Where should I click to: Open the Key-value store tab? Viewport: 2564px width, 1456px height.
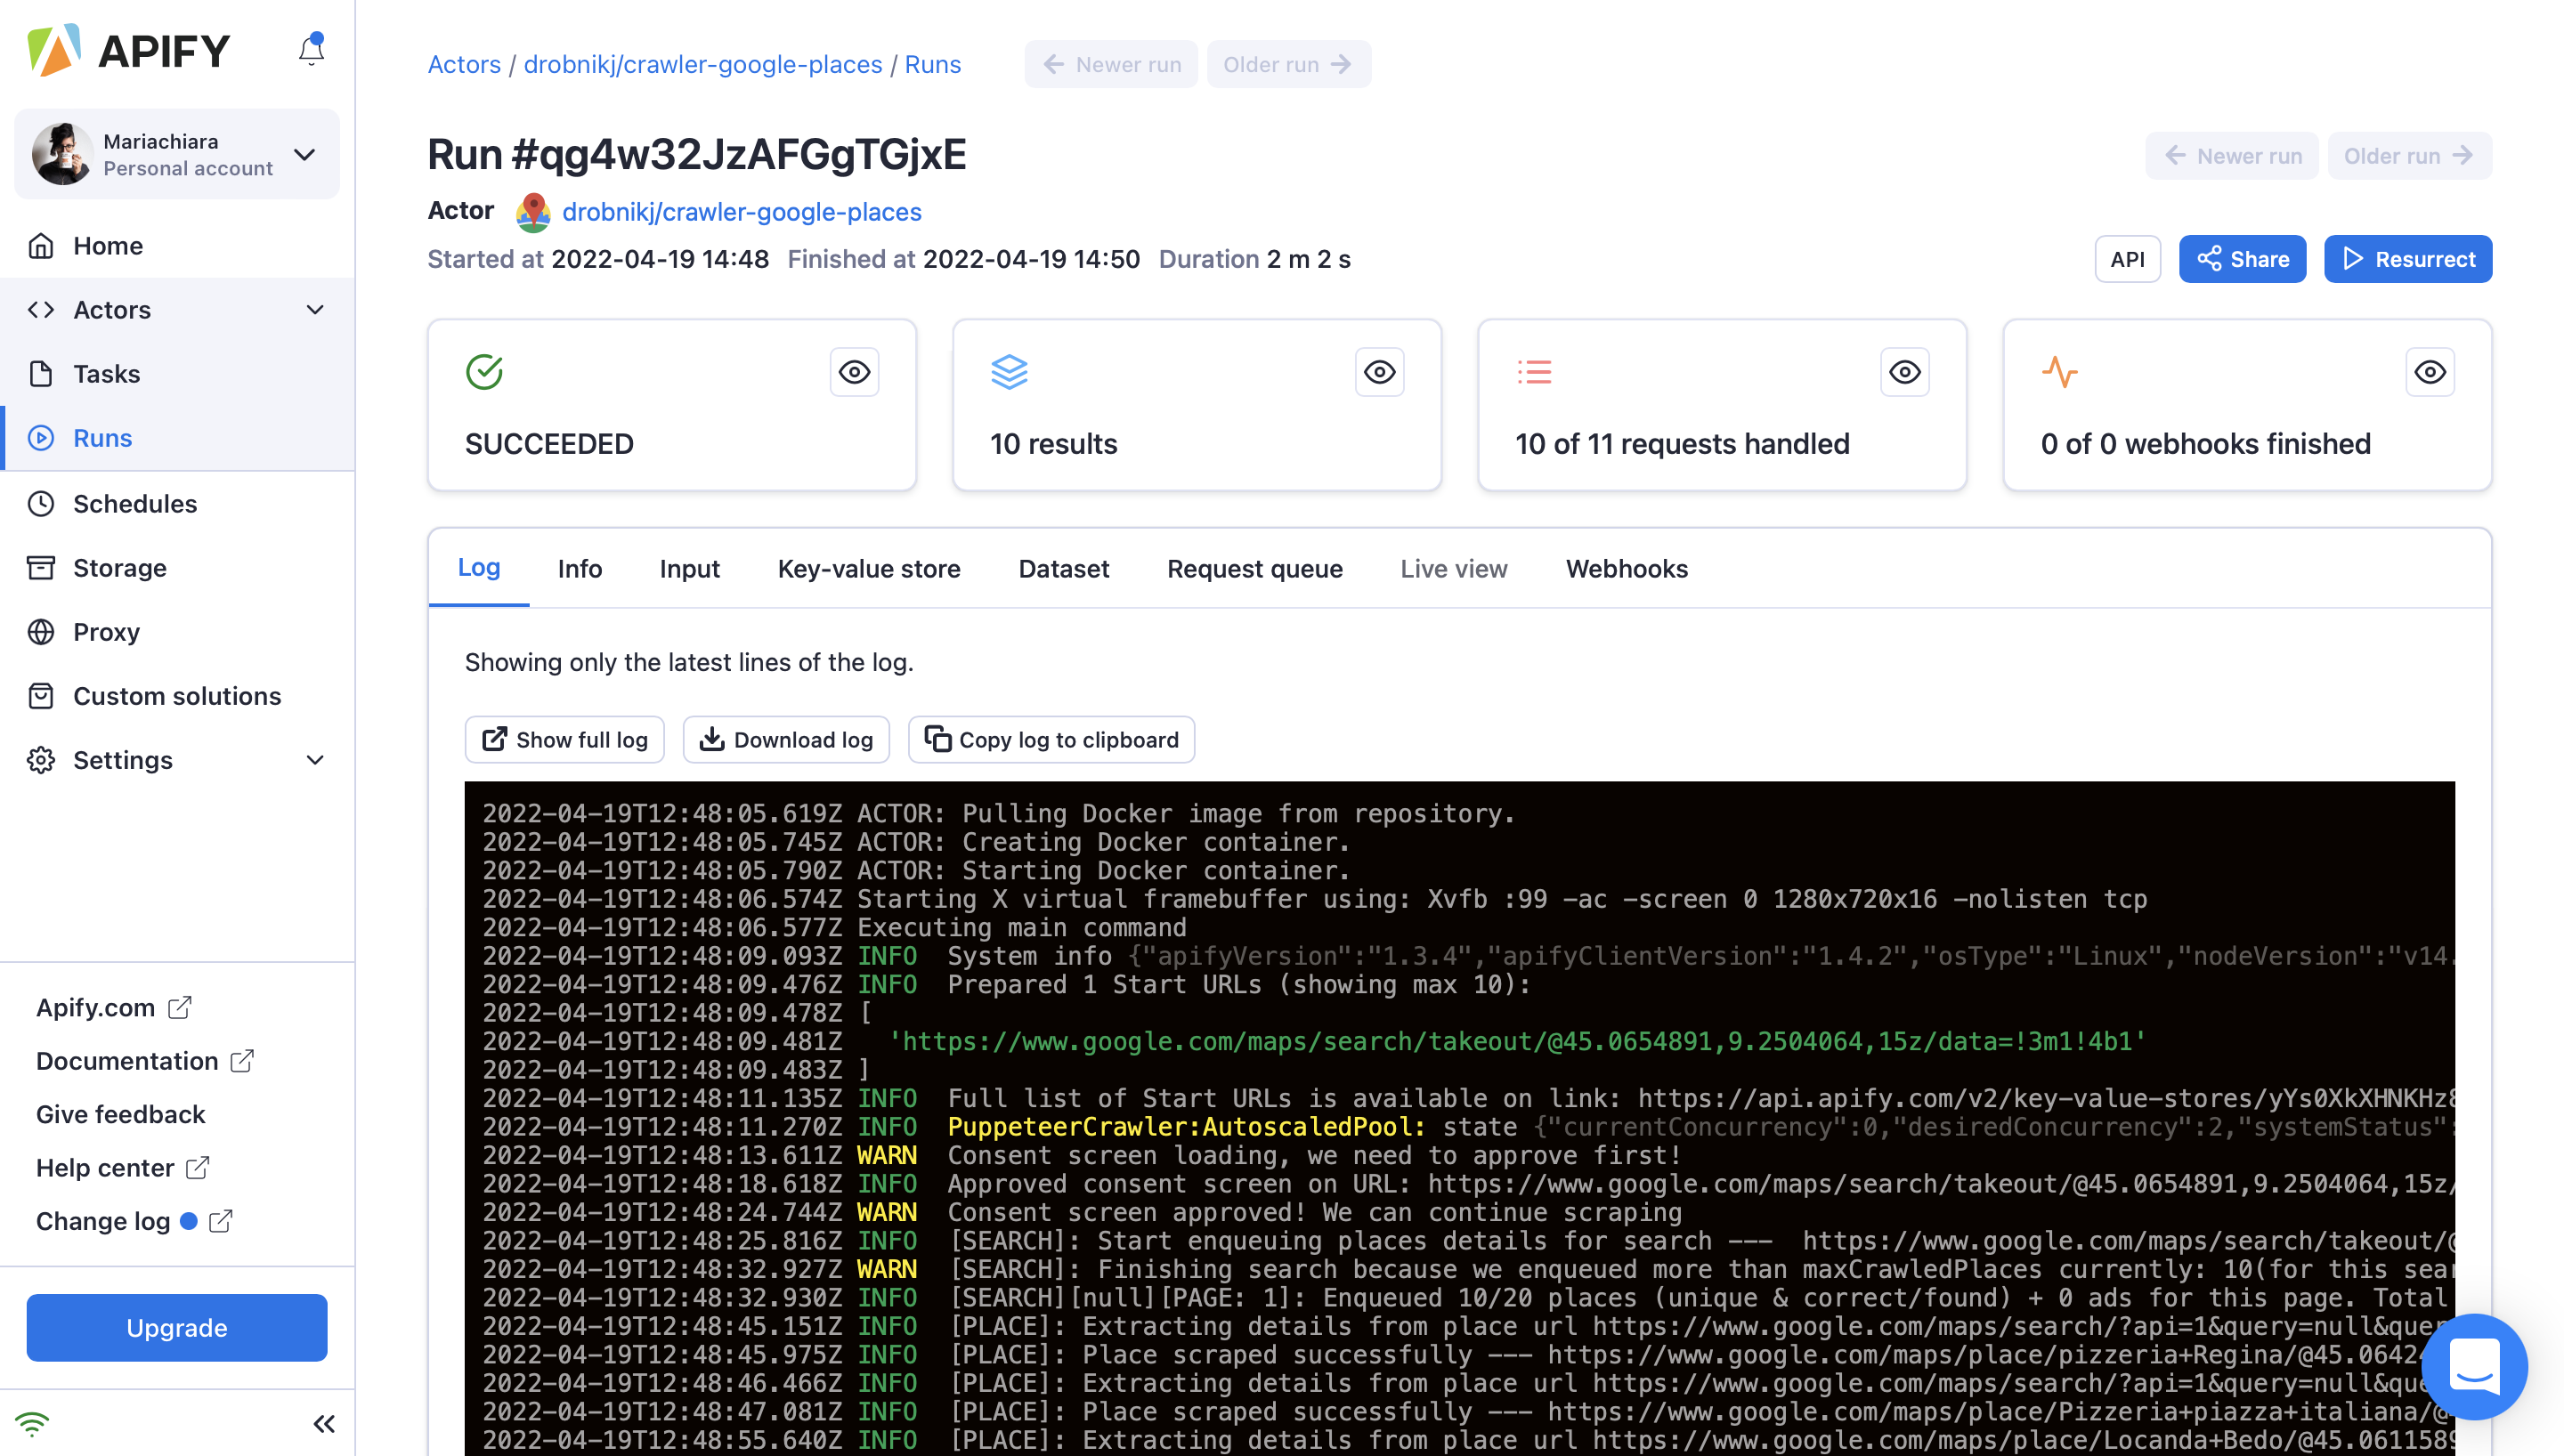pyautogui.click(x=869, y=569)
